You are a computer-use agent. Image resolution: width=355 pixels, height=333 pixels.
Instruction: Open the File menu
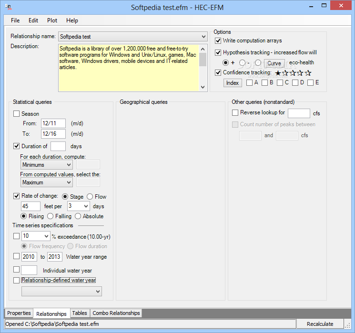[15, 20]
